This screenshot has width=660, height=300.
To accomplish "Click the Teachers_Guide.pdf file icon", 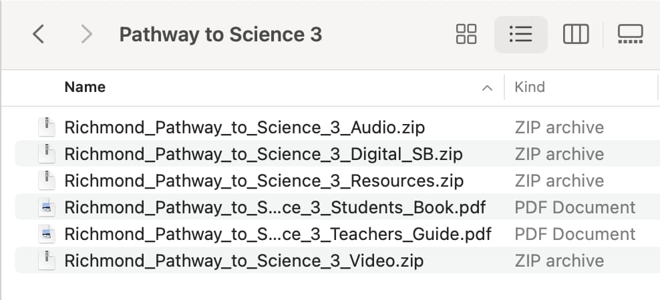I will tap(47, 234).
